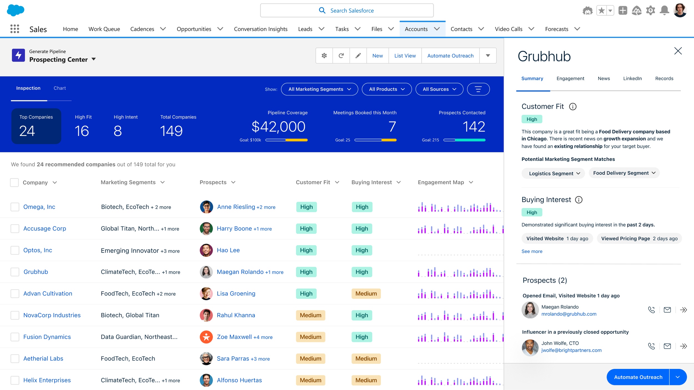694x390 pixels.
Task: Click the notifications bell icon
Action: [x=664, y=11]
